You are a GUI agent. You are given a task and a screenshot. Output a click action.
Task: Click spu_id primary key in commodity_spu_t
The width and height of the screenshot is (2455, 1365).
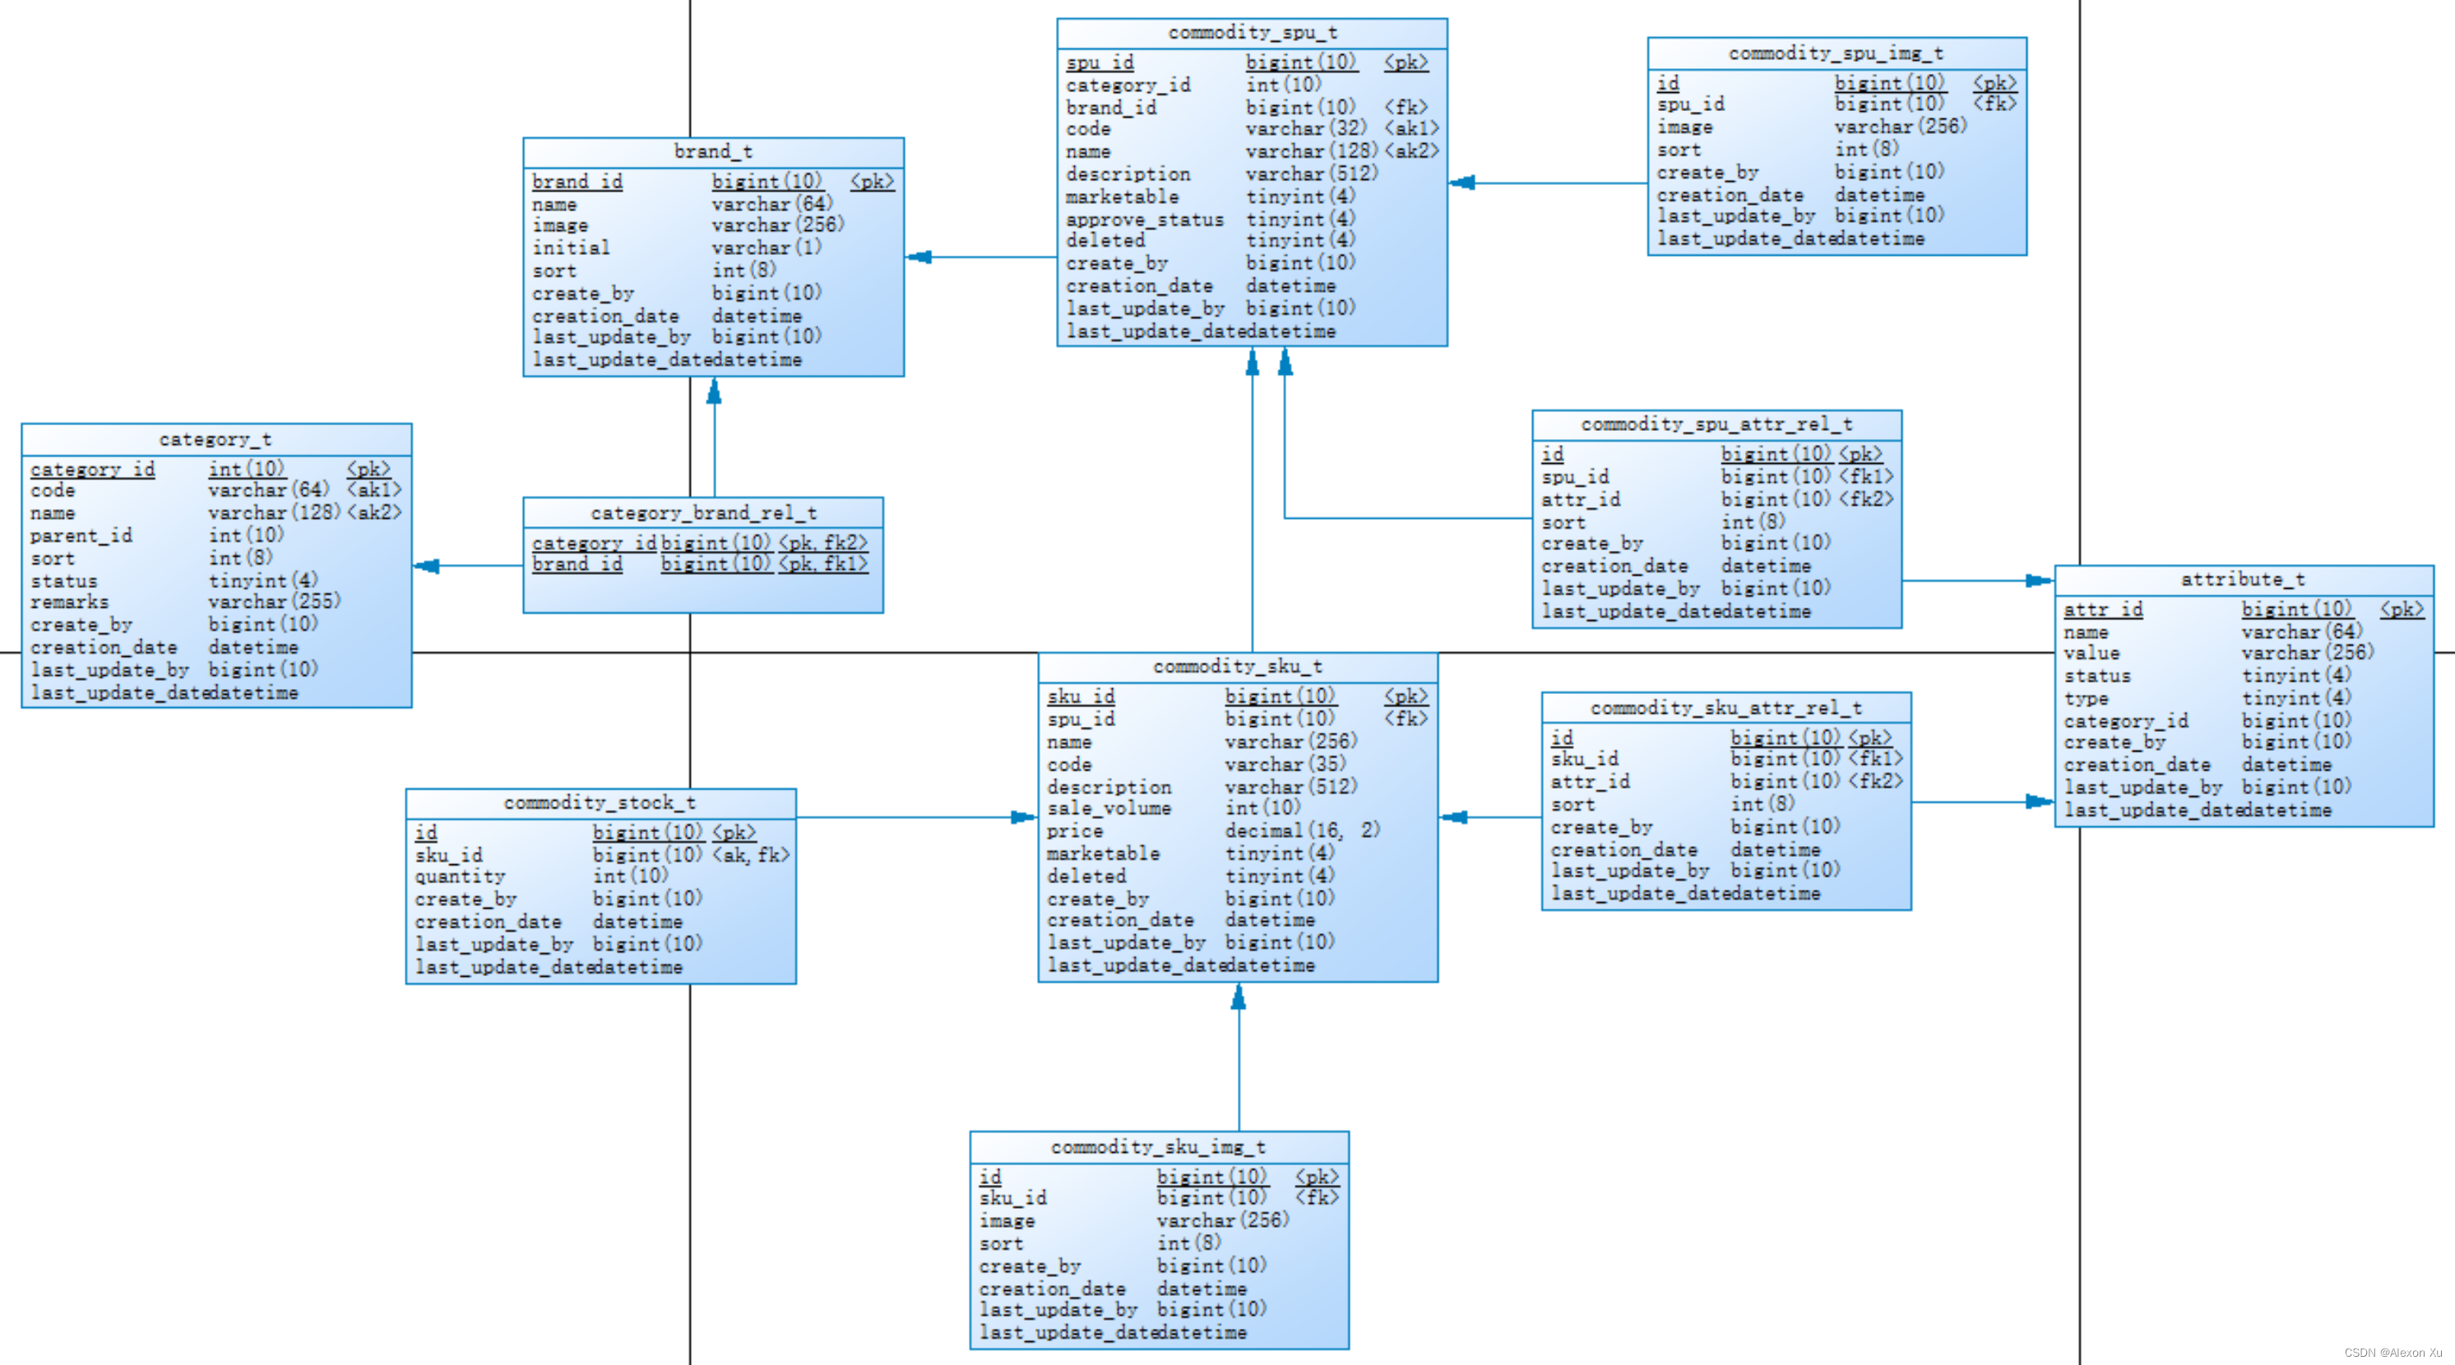(1100, 62)
